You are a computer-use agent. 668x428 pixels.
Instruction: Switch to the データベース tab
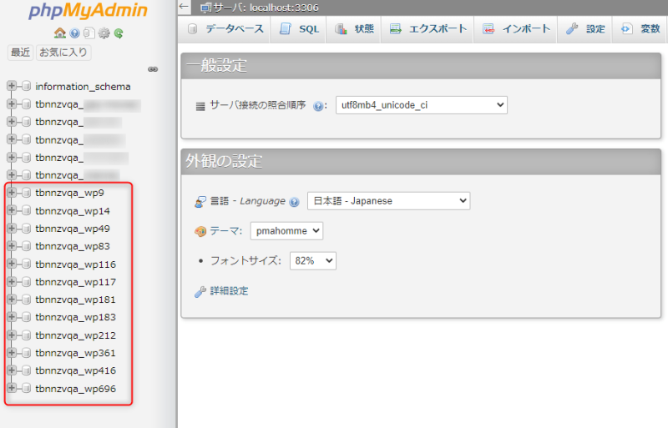(225, 29)
